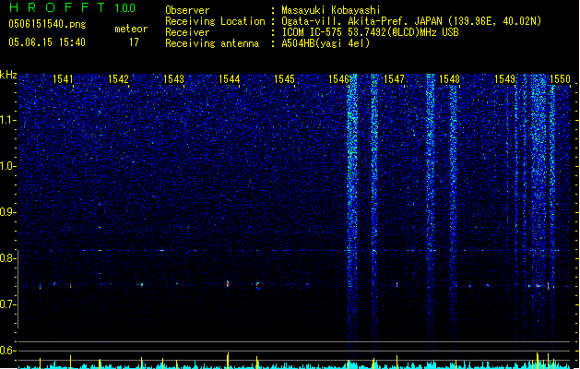Select the A504HB(yagi 4el) antenna text
The width and height of the screenshot is (580, 369).
(x=326, y=43)
